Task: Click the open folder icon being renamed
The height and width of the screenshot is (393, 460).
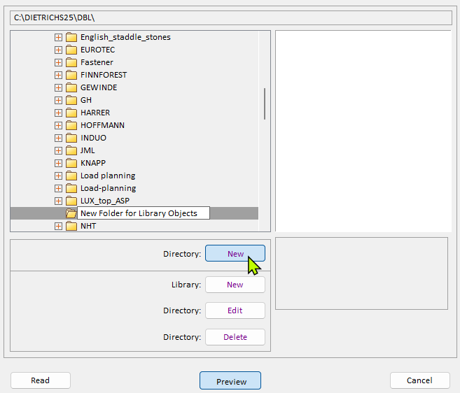Action: pos(71,213)
